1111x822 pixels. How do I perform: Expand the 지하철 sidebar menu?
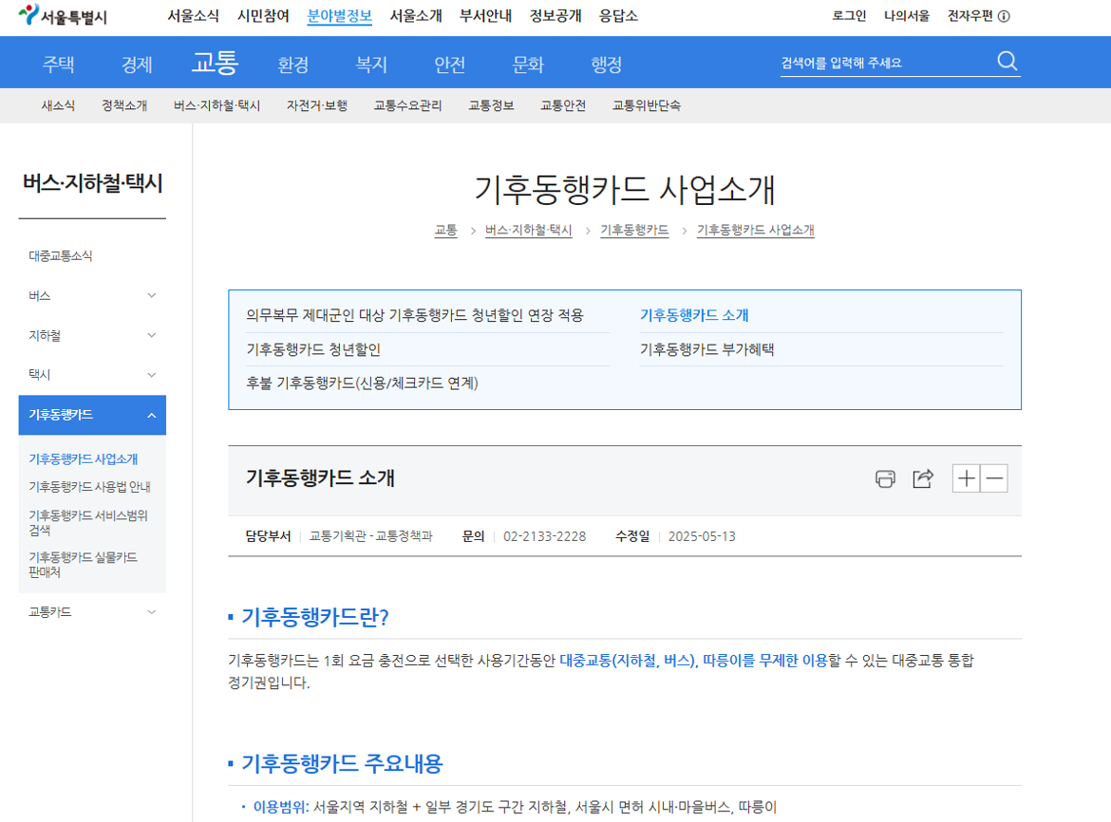click(151, 336)
